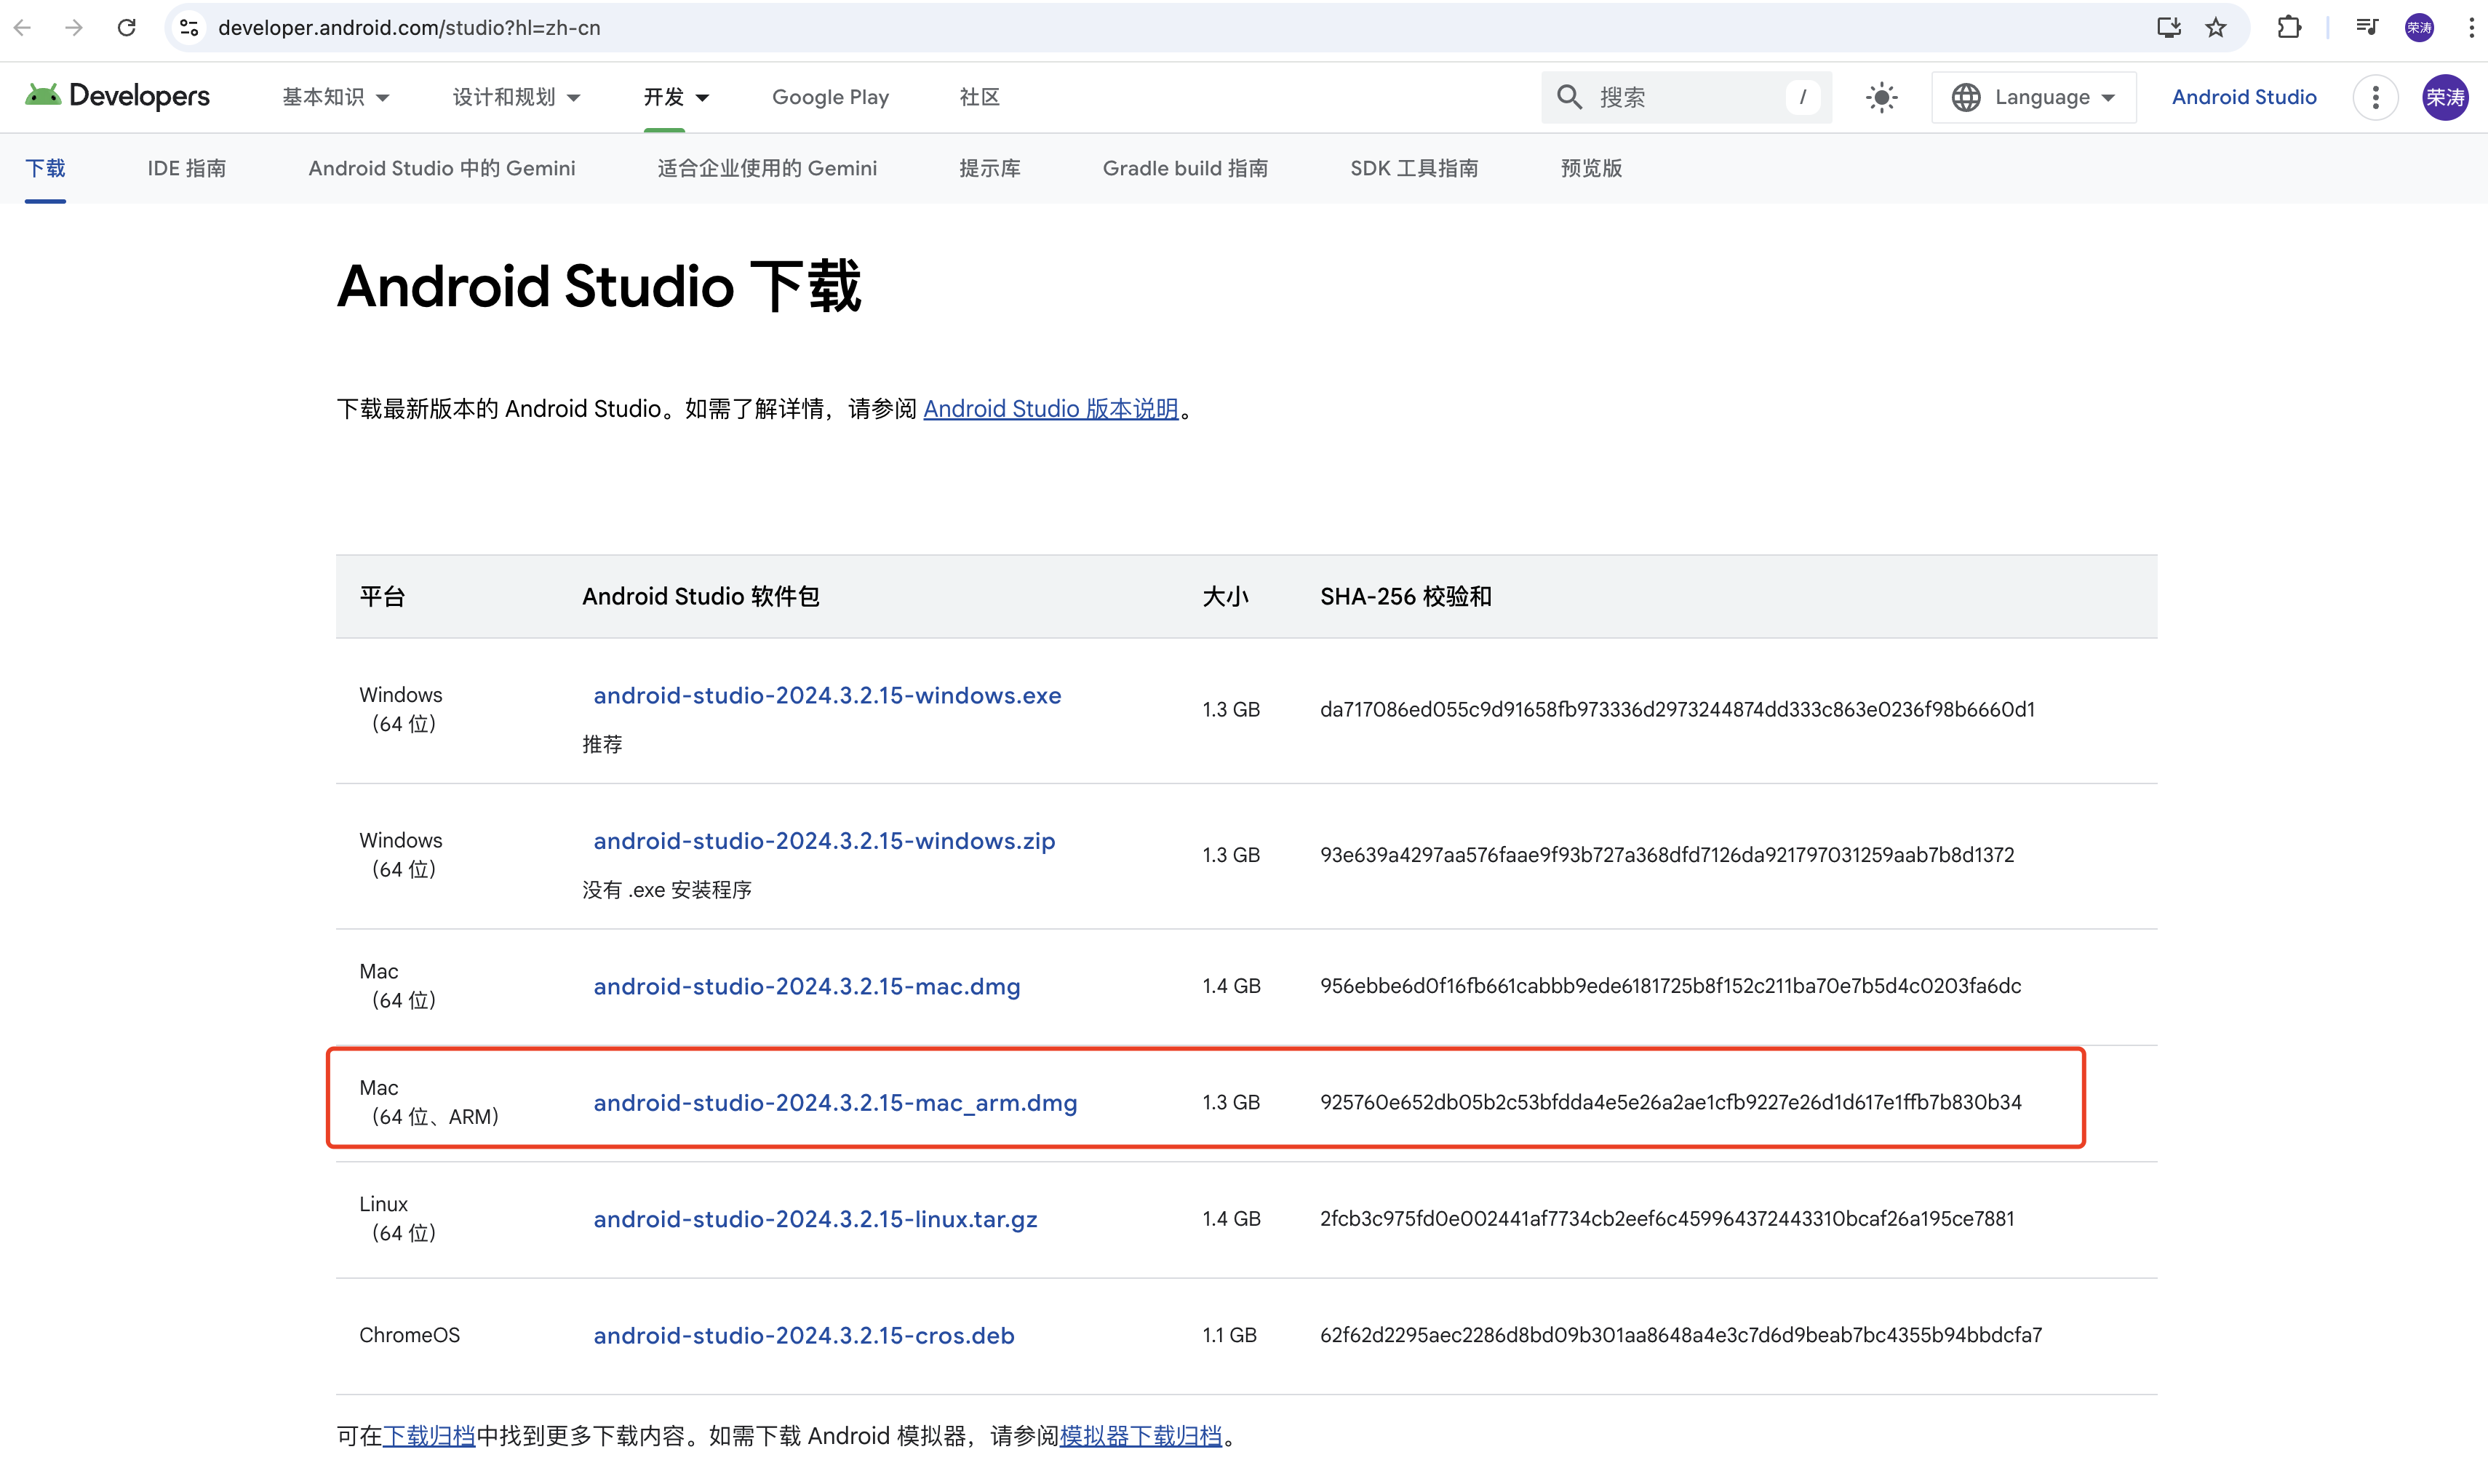Click the browser reload page icon
The width and height of the screenshot is (2488, 1484).
126,27
